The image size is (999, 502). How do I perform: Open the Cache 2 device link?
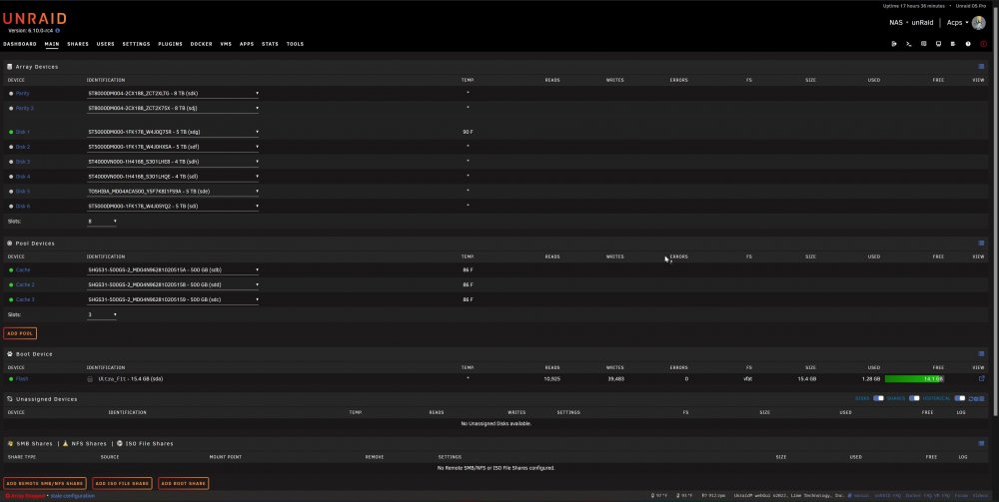pos(26,285)
